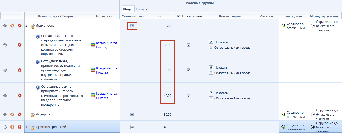This screenshot has height=134, width=342.
Task: Expand the Лидерство competency
Action: (27, 114)
